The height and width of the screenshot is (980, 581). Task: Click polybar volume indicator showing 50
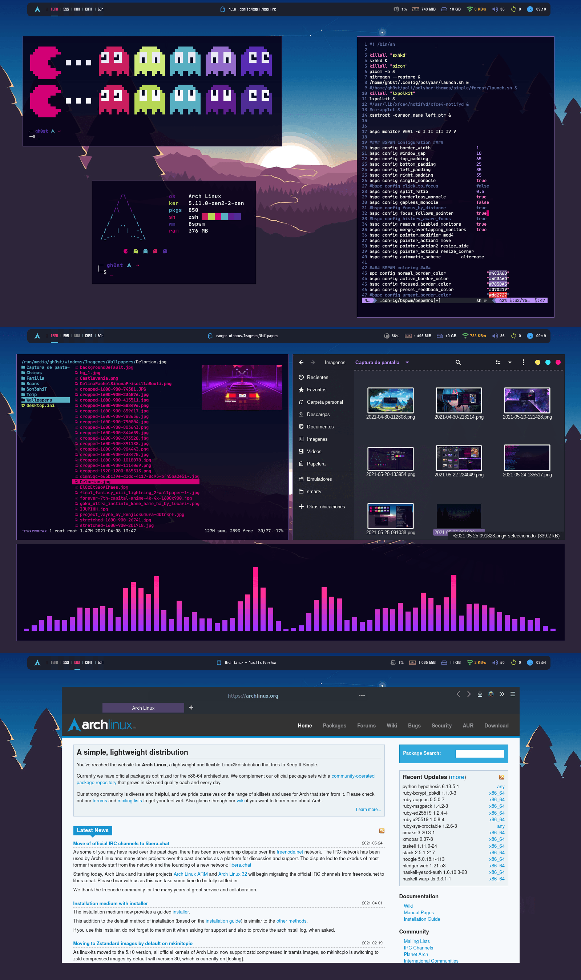[499, 662]
